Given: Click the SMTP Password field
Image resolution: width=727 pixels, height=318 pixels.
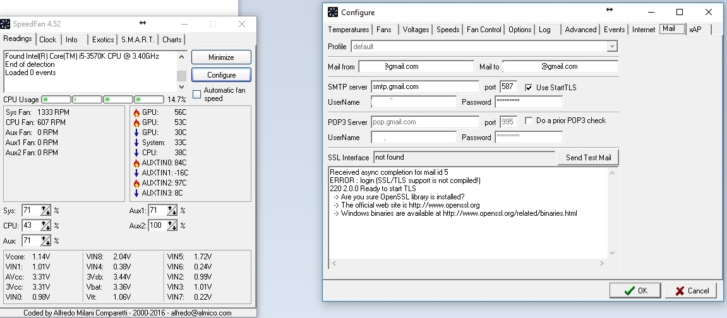Looking at the screenshot, I should coord(529,102).
